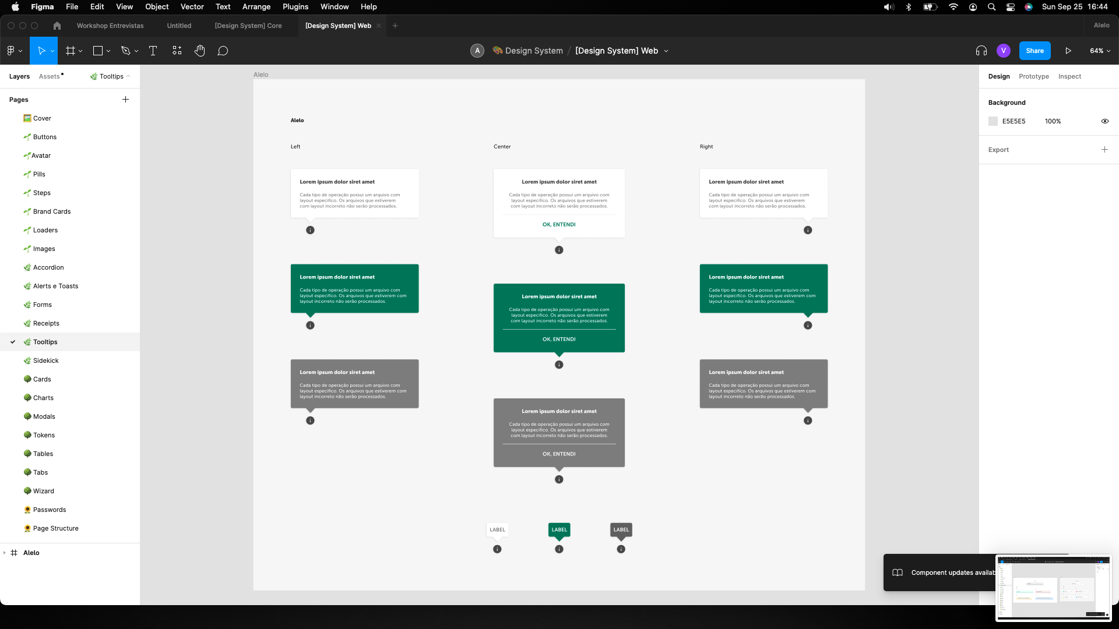The image size is (1119, 629).
Task: Select the Text tool
Action: (153, 51)
